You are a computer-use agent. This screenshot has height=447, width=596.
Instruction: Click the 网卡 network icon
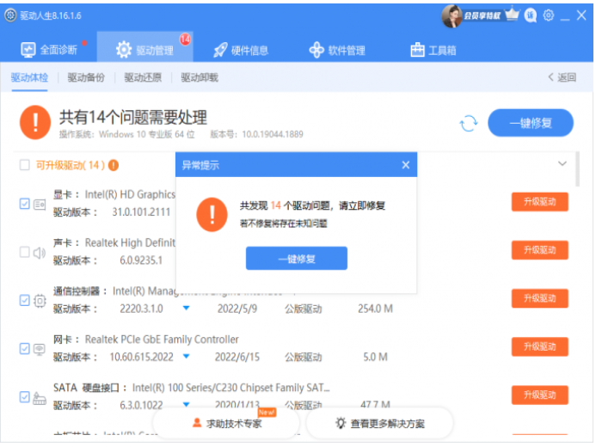pos(40,349)
